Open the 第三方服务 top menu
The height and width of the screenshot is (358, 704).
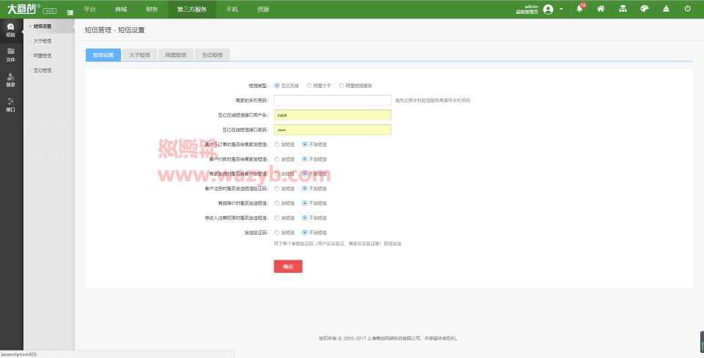click(191, 9)
